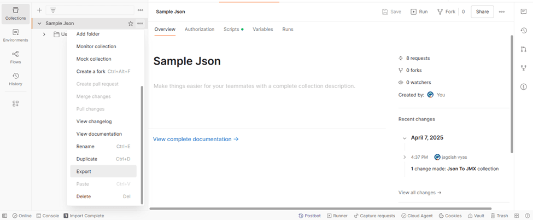The height and width of the screenshot is (220, 533).
Task: Open the changelog history icon in right sidebar
Action: (524, 31)
